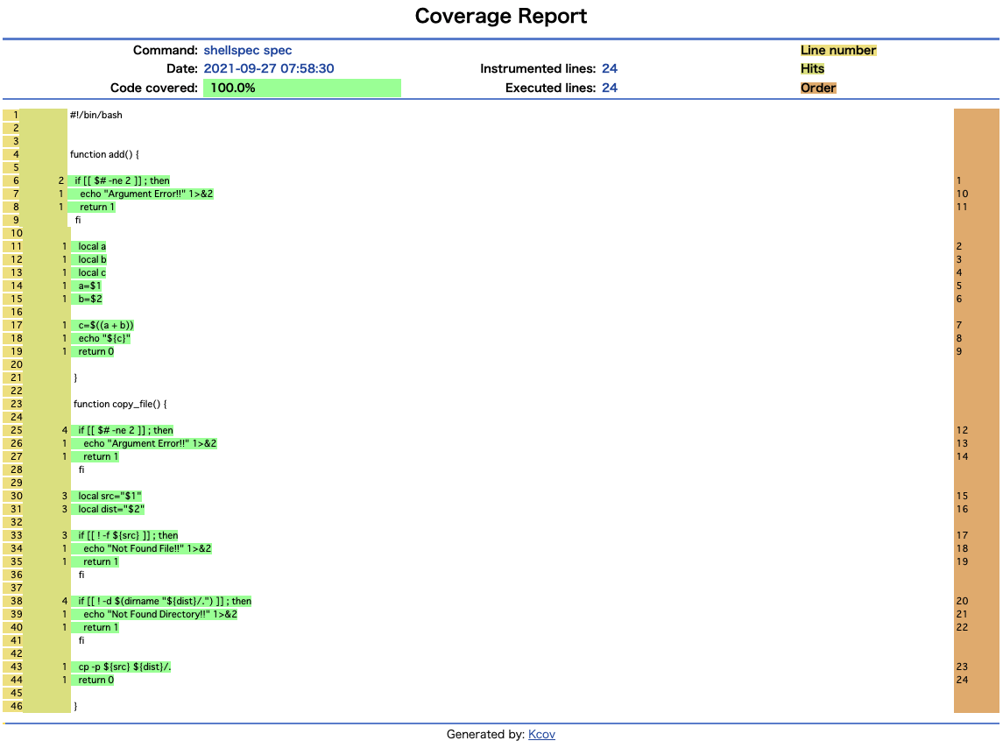Click the green 100.0% coverage bar

coord(302,88)
